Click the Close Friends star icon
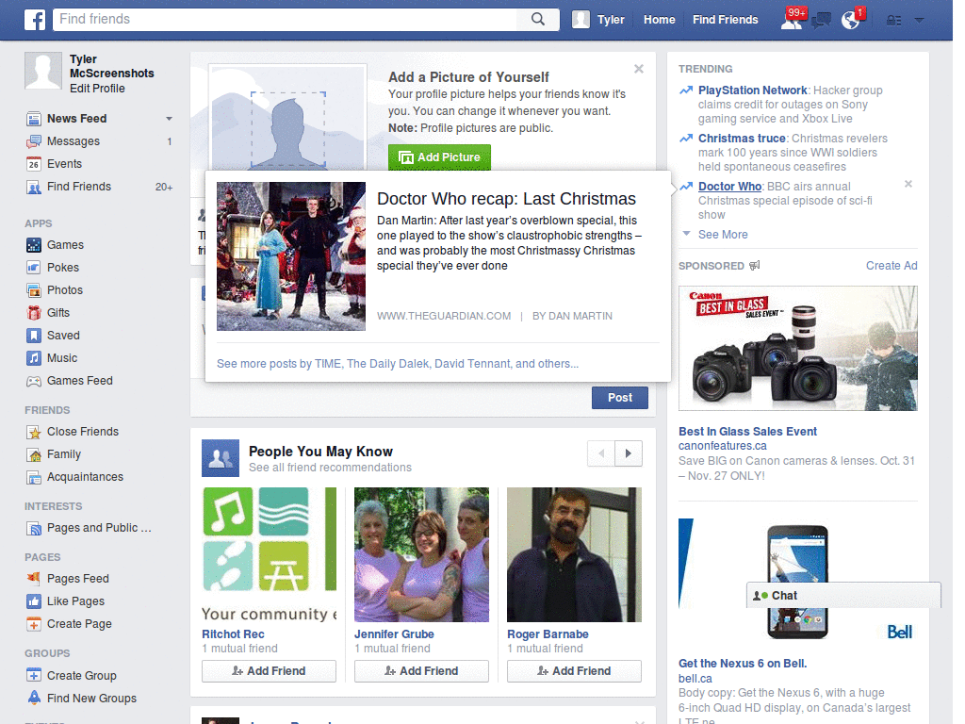This screenshot has height=724, width=965. tap(34, 432)
